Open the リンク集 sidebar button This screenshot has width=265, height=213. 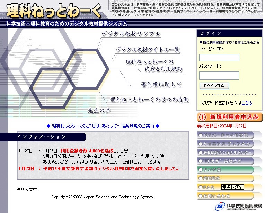coord(226,170)
